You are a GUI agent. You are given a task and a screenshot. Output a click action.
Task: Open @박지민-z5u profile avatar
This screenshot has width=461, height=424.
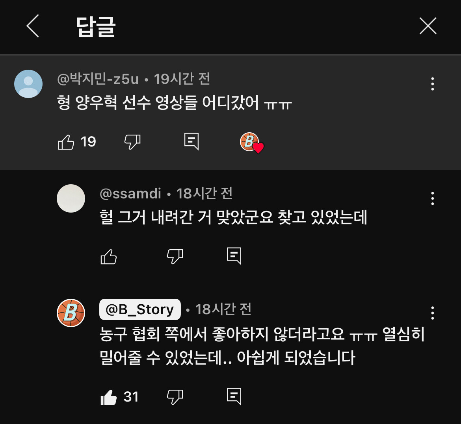[x=28, y=84]
